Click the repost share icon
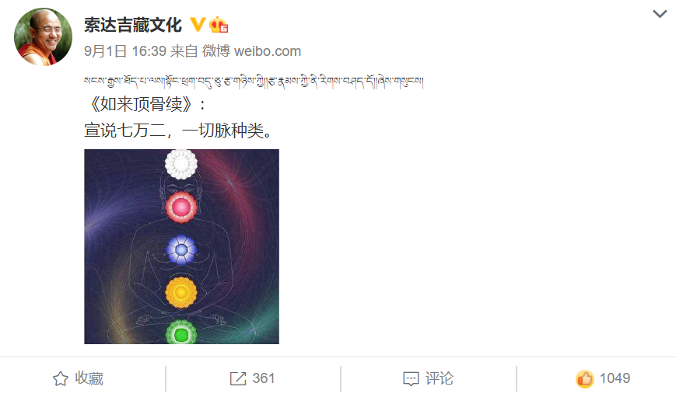The height and width of the screenshot is (397, 676). pos(238,378)
